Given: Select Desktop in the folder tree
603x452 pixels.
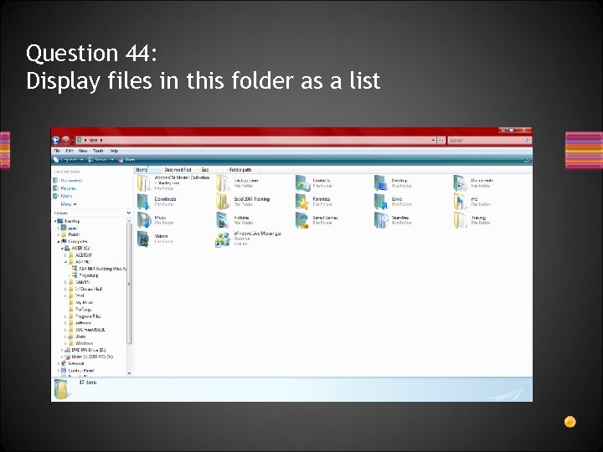Looking at the screenshot, I should [69, 221].
